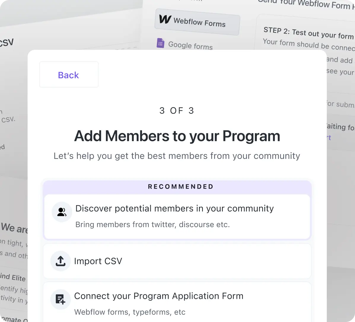
Task: Click the partial purple link behind the dialog
Action: click(329, 137)
